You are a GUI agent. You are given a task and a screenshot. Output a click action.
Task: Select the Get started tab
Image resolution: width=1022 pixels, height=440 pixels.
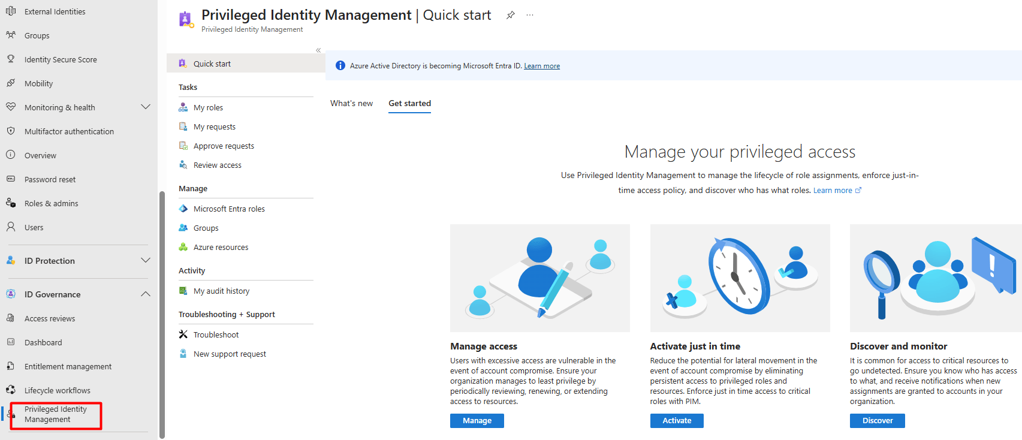pyautogui.click(x=409, y=103)
